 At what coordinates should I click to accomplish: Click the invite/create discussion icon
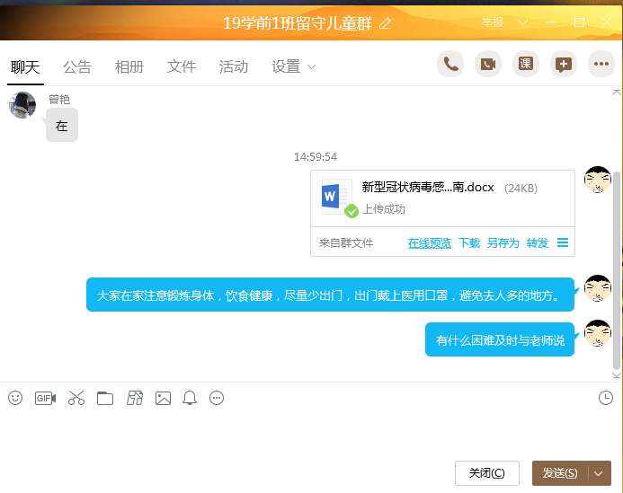click(564, 64)
